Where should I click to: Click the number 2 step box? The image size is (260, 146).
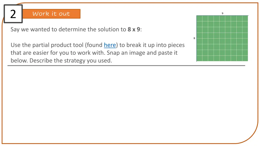[13, 14]
